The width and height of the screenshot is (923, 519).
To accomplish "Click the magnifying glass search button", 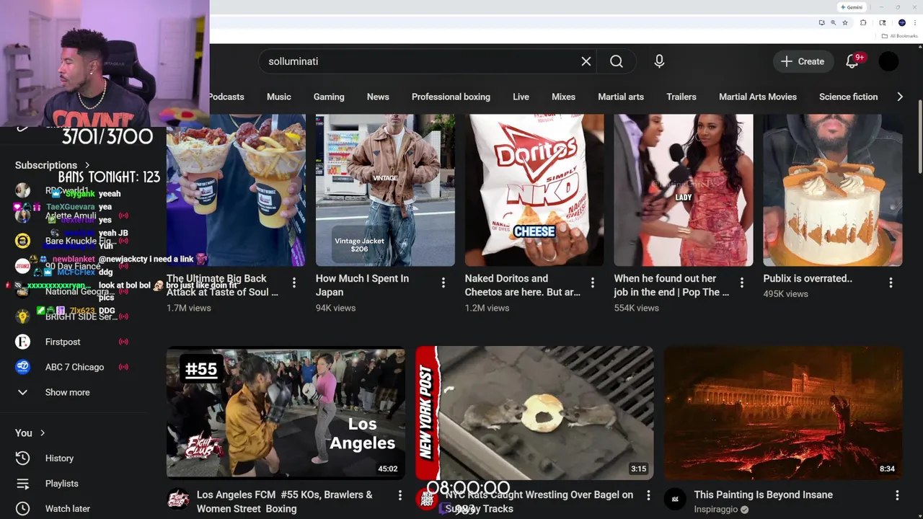I will [617, 61].
